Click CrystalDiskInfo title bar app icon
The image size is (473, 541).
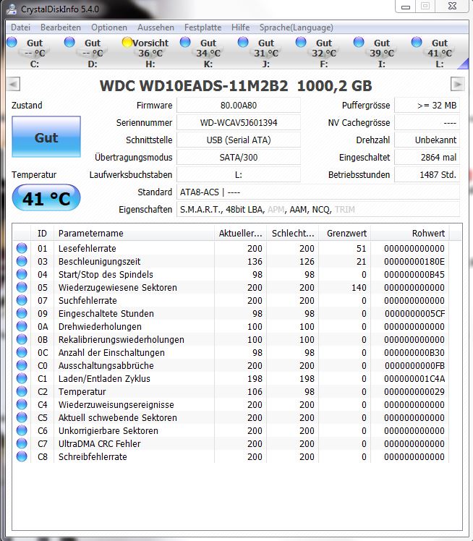pyautogui.click(x=12, y=9)
